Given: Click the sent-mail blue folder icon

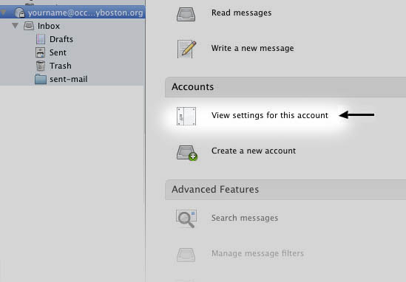Looking at the screenshot, I should click(41, 79).
